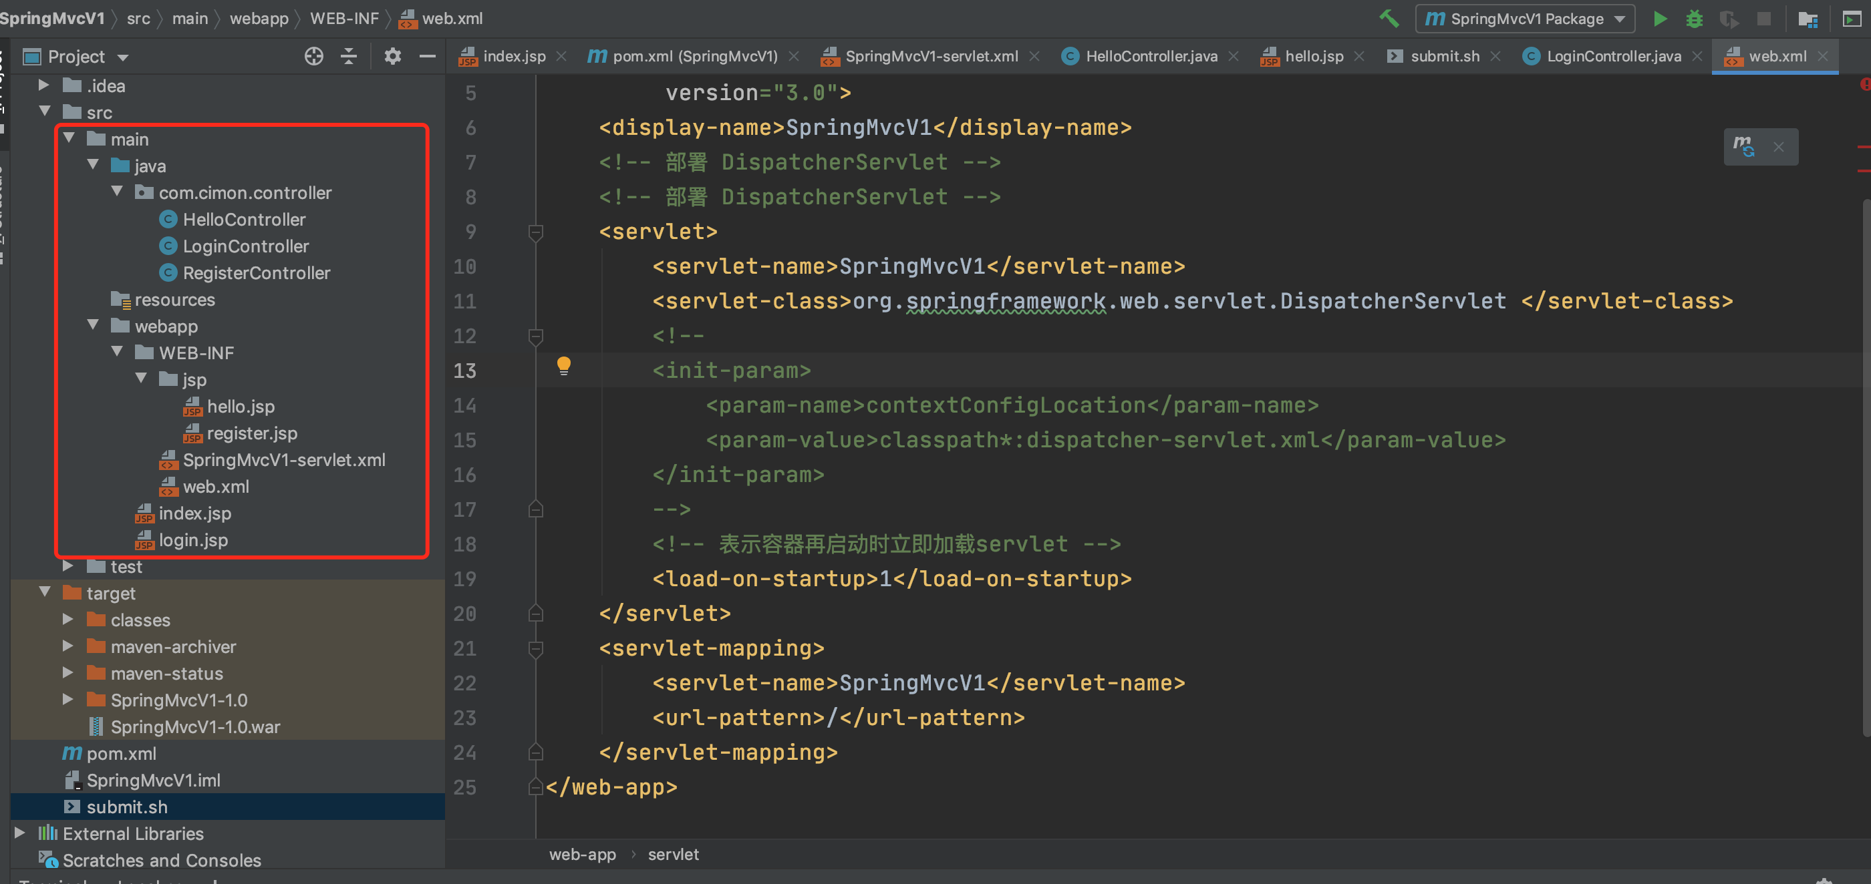Viewport: 1871px width, 884px height.
Task: Click line number 19 in gutter
Action: 465,578
